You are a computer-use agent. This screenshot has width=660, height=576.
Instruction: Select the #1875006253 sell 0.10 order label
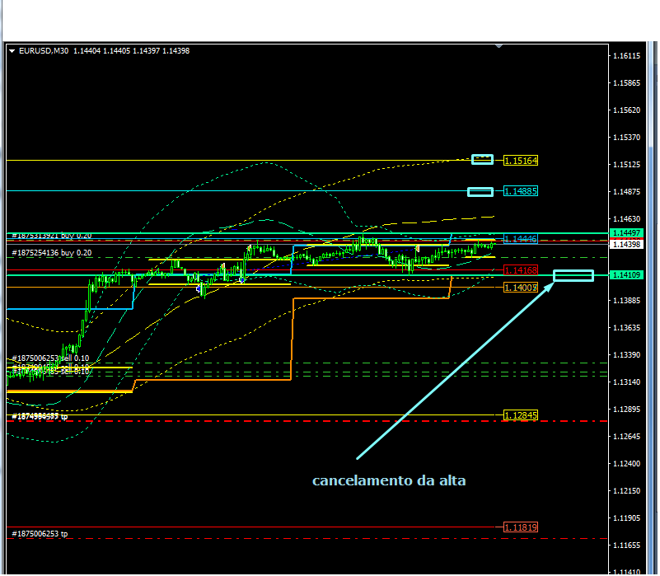[51, 358]
